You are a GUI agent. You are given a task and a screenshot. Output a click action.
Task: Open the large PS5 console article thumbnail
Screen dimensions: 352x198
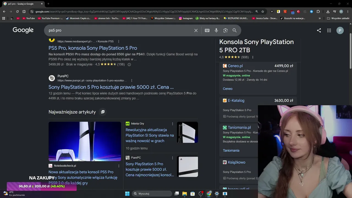point(85,141)
